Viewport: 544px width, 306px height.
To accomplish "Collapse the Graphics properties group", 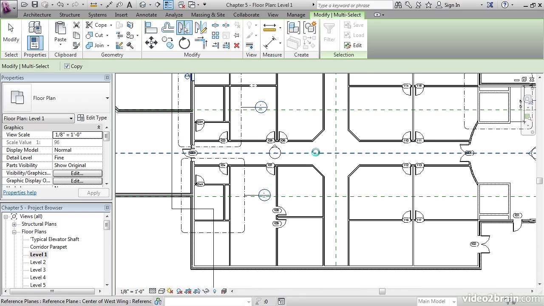I will click(99, 127).
